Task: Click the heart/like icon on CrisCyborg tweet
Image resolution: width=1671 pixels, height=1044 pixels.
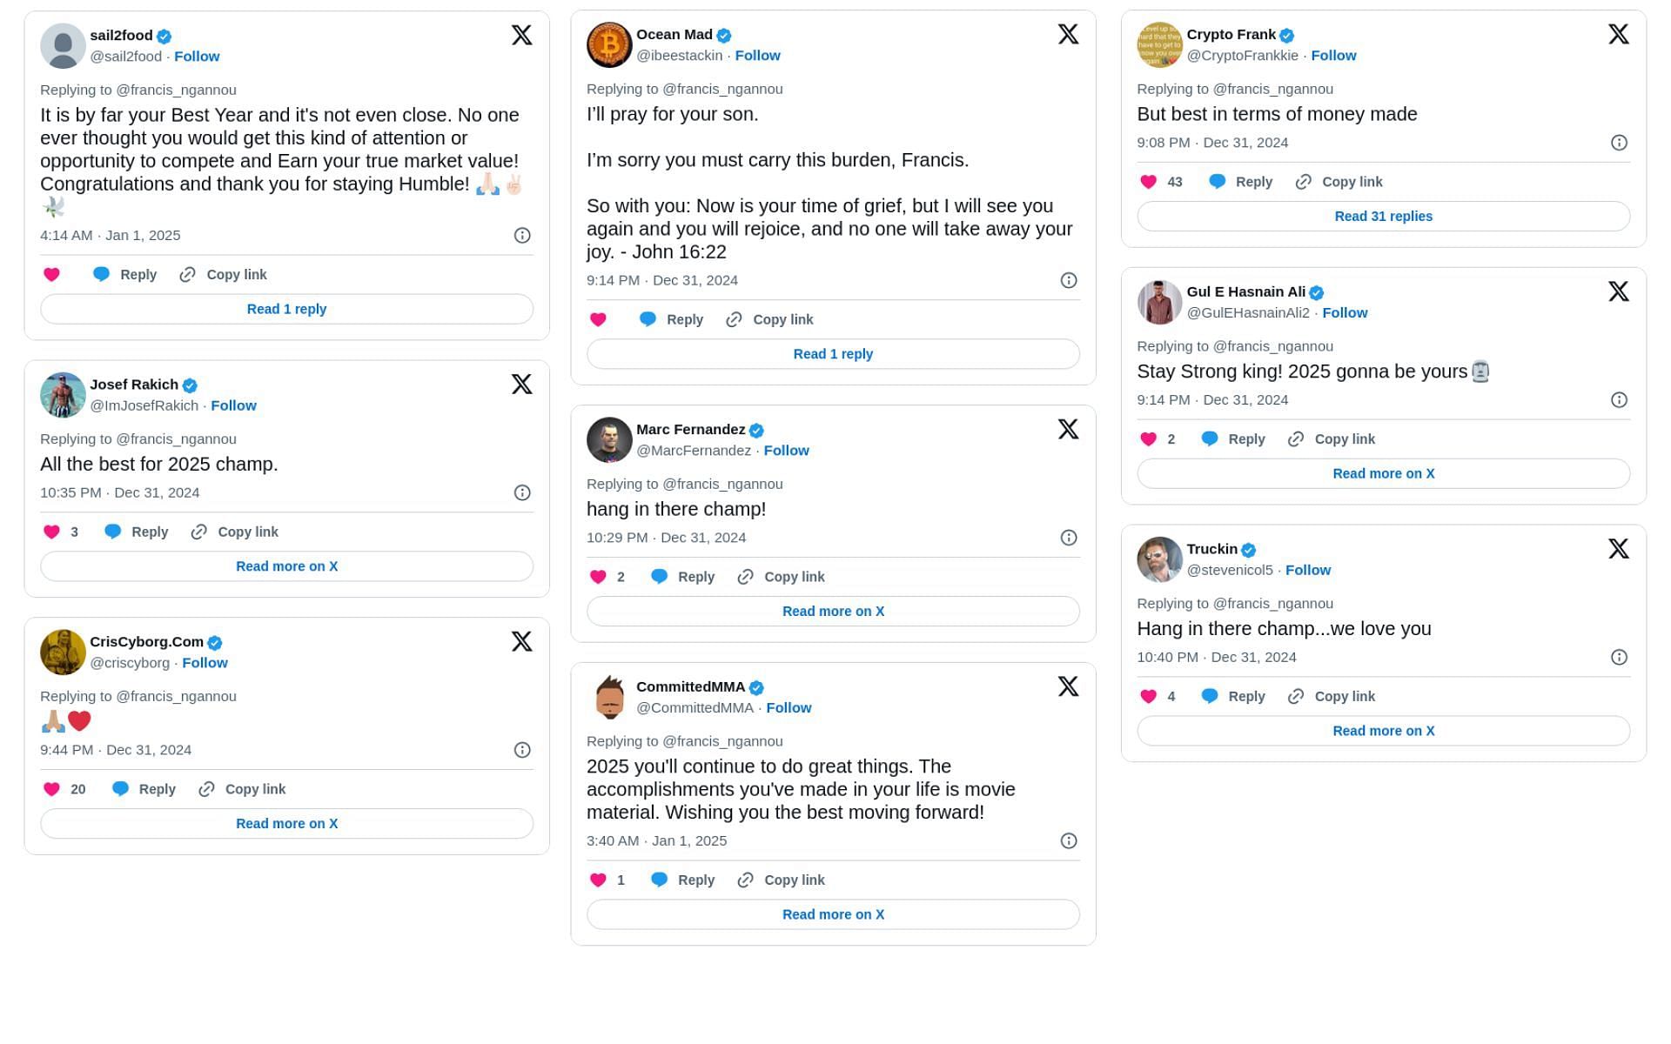Action: [51, 789]
